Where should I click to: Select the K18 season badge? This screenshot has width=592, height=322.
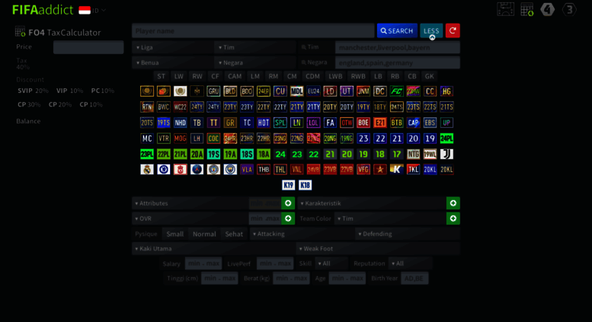(x=305, y=185)
